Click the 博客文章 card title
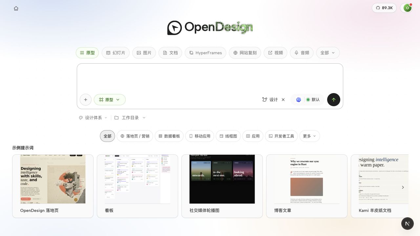Screen dimensions: 420x236 coord(283,210)
